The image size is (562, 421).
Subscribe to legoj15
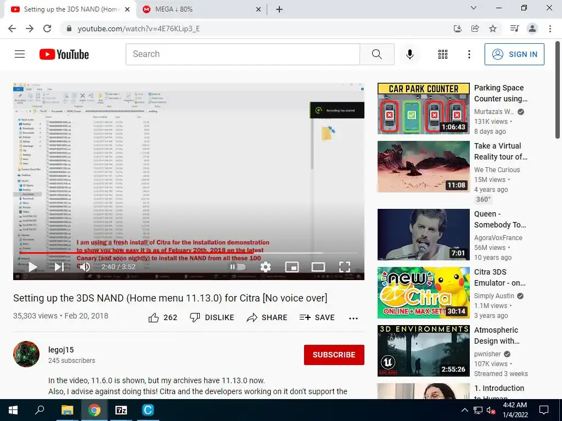[x=334, y=355]
